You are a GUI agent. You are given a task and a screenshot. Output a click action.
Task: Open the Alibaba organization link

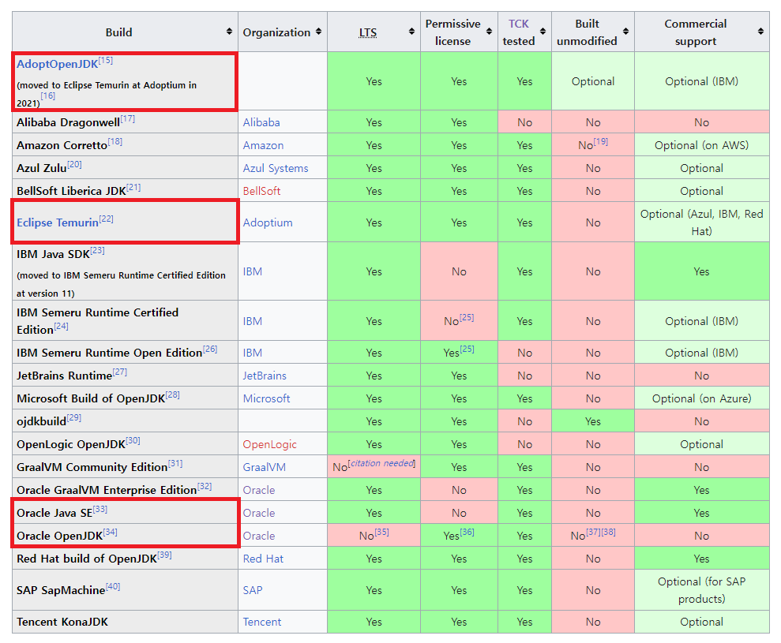pyautogui.click(x=261, y=122)
